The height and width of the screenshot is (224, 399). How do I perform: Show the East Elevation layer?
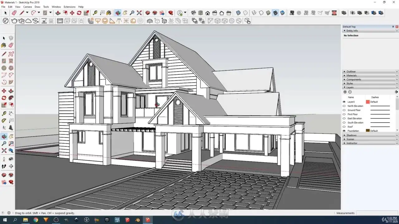pos(344,119)
